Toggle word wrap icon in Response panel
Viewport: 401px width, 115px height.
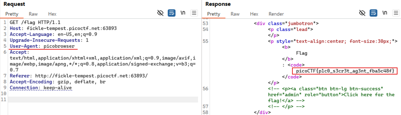click(373, 13)
